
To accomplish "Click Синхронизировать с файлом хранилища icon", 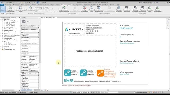I will click(63, 8).
